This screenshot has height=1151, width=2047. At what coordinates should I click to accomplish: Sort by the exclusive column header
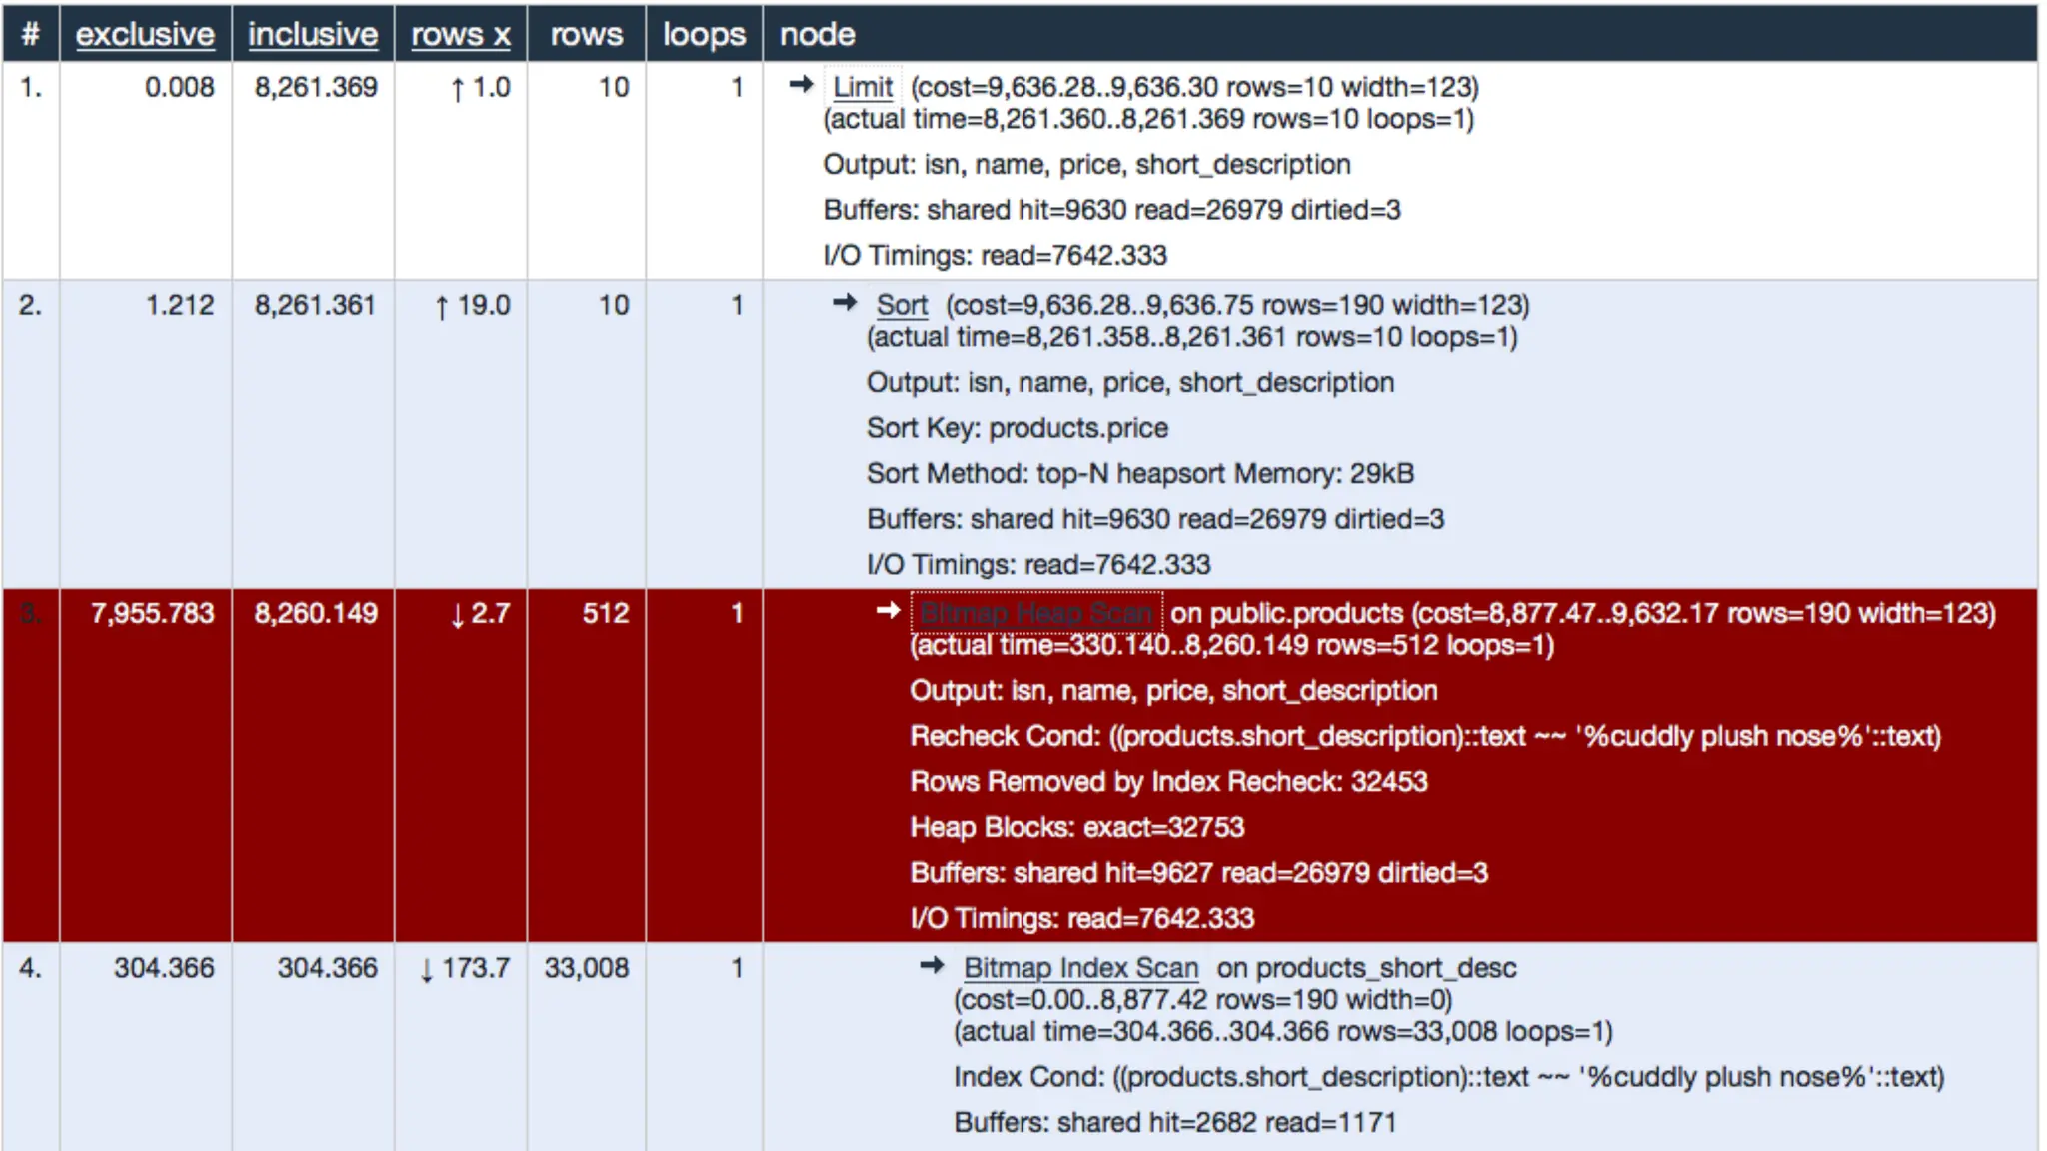pyautogui.click(x=145, y=34)
